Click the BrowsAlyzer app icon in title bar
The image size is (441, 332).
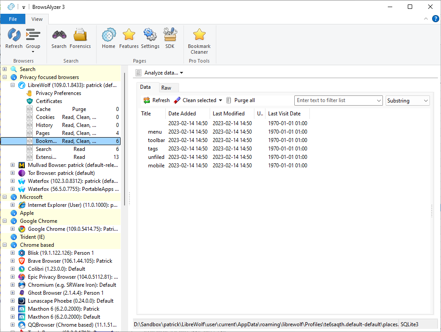point(11,7)
